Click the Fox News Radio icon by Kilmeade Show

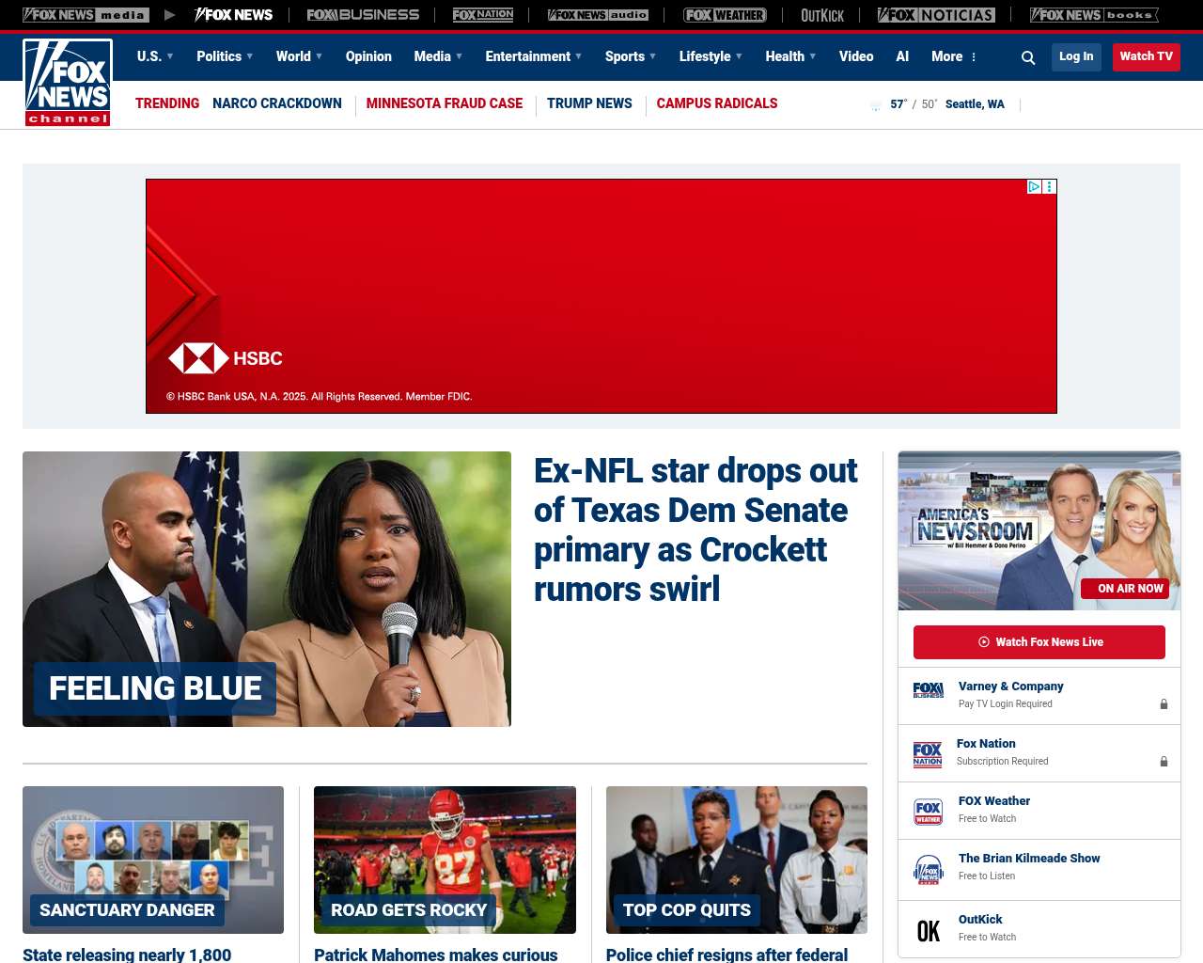click(929, 870)
